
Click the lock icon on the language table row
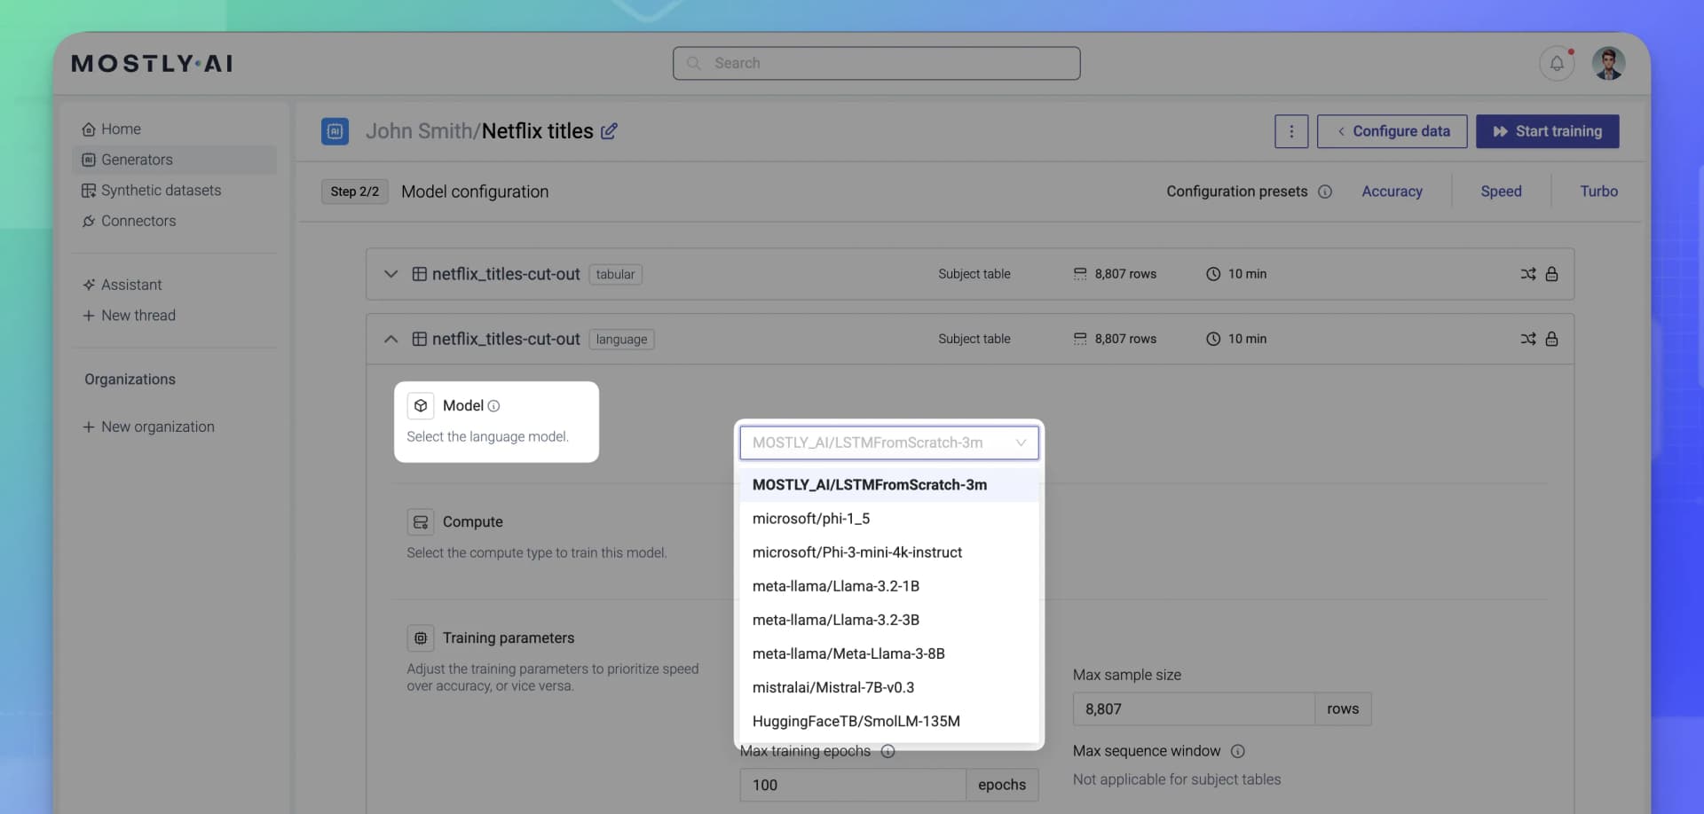tap(1551, 339)
